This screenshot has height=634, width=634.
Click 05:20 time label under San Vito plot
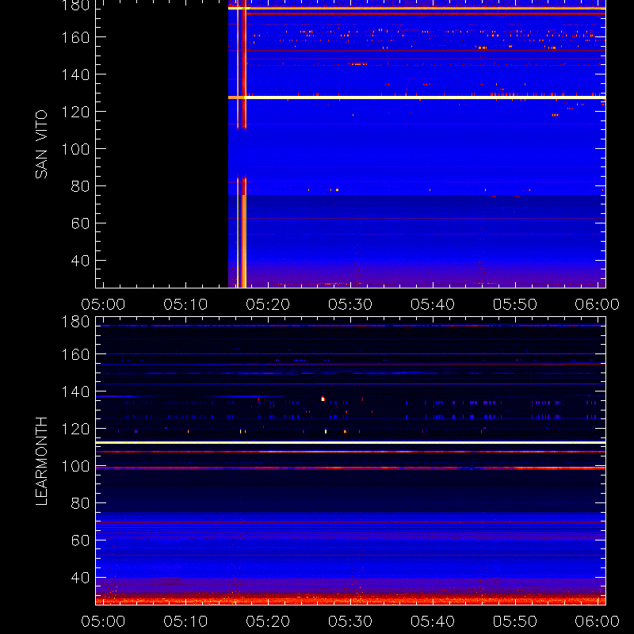[268, 304]
